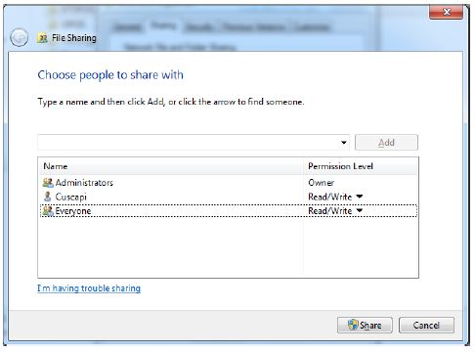The width and height of the screenshot is (475, 353).
Task: Click the Name column header
Action: click(x=171, y=166)
